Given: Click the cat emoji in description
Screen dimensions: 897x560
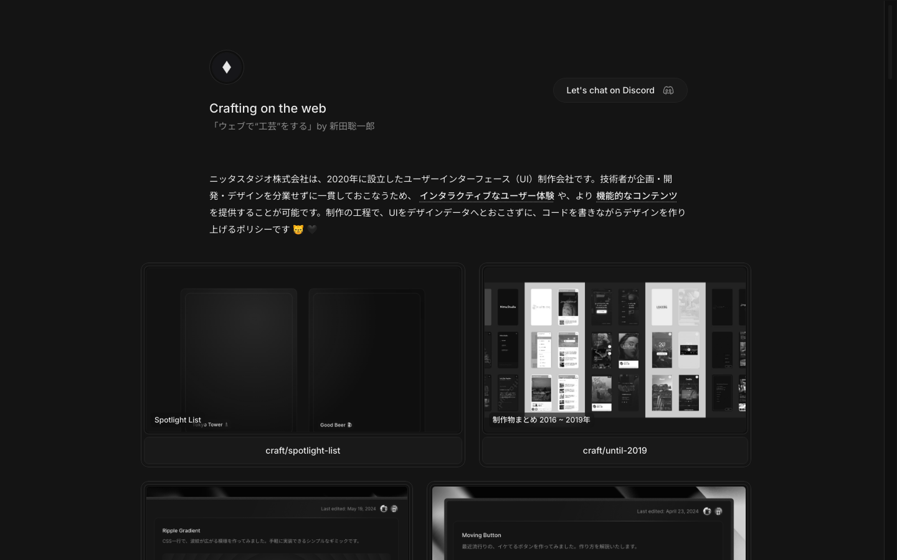Looking at the screenshot, I should click(298, 230).
